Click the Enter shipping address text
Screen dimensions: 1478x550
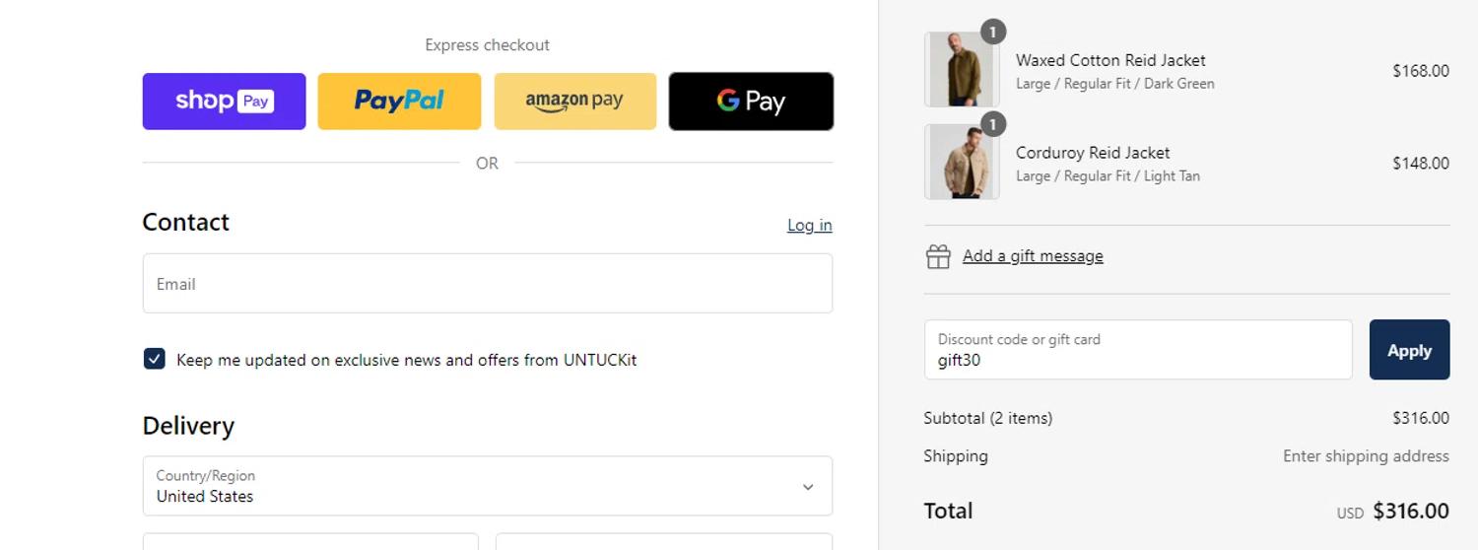[x=1365, y=456]
